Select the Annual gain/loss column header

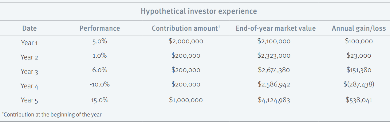(359, 29)
